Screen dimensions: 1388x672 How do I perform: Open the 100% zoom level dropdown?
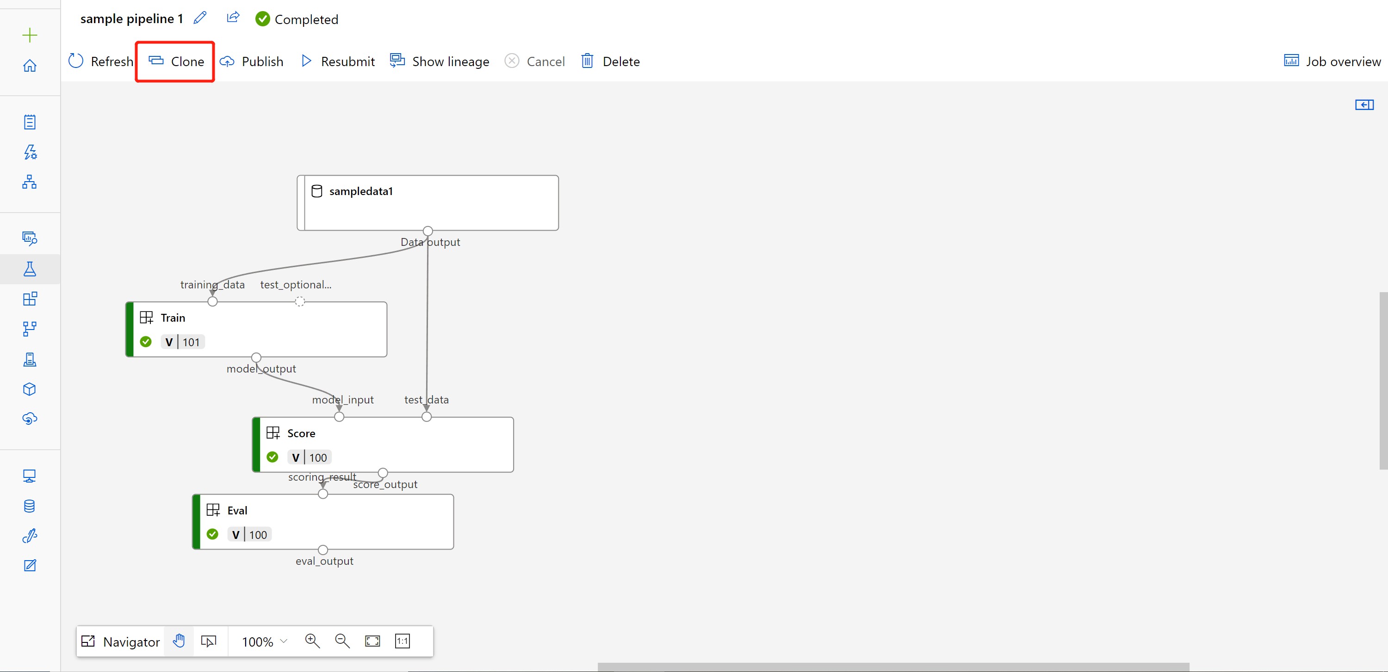(264, 641)
